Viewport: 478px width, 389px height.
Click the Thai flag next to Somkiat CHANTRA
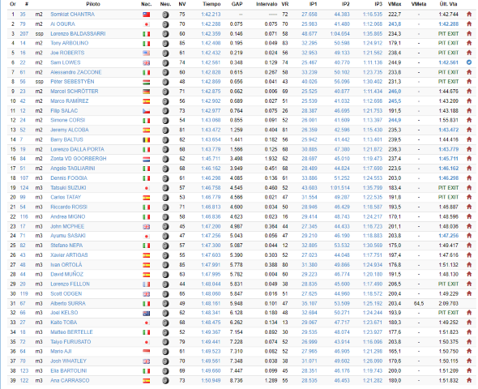[x=147, y=15]
